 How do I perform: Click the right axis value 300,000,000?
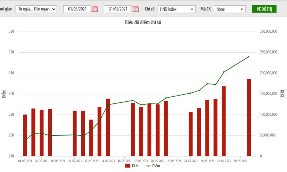(268, 31)
